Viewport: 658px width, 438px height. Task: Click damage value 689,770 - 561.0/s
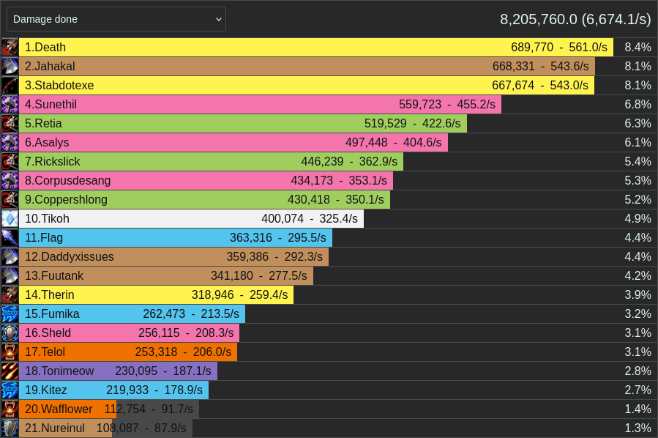tap(559, 48)
